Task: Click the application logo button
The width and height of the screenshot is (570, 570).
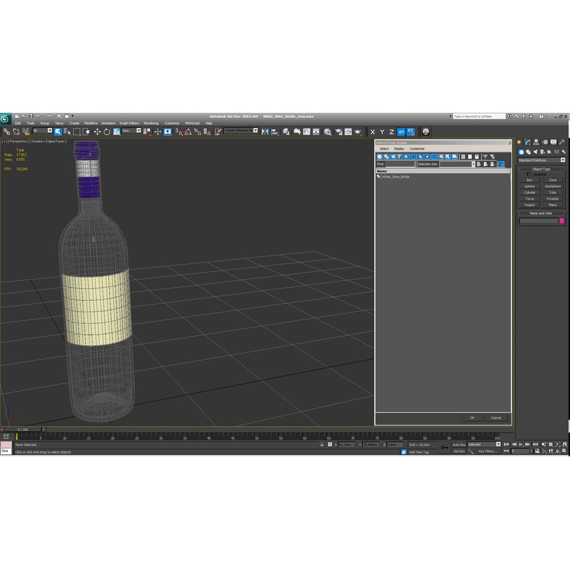Action: 5,119
